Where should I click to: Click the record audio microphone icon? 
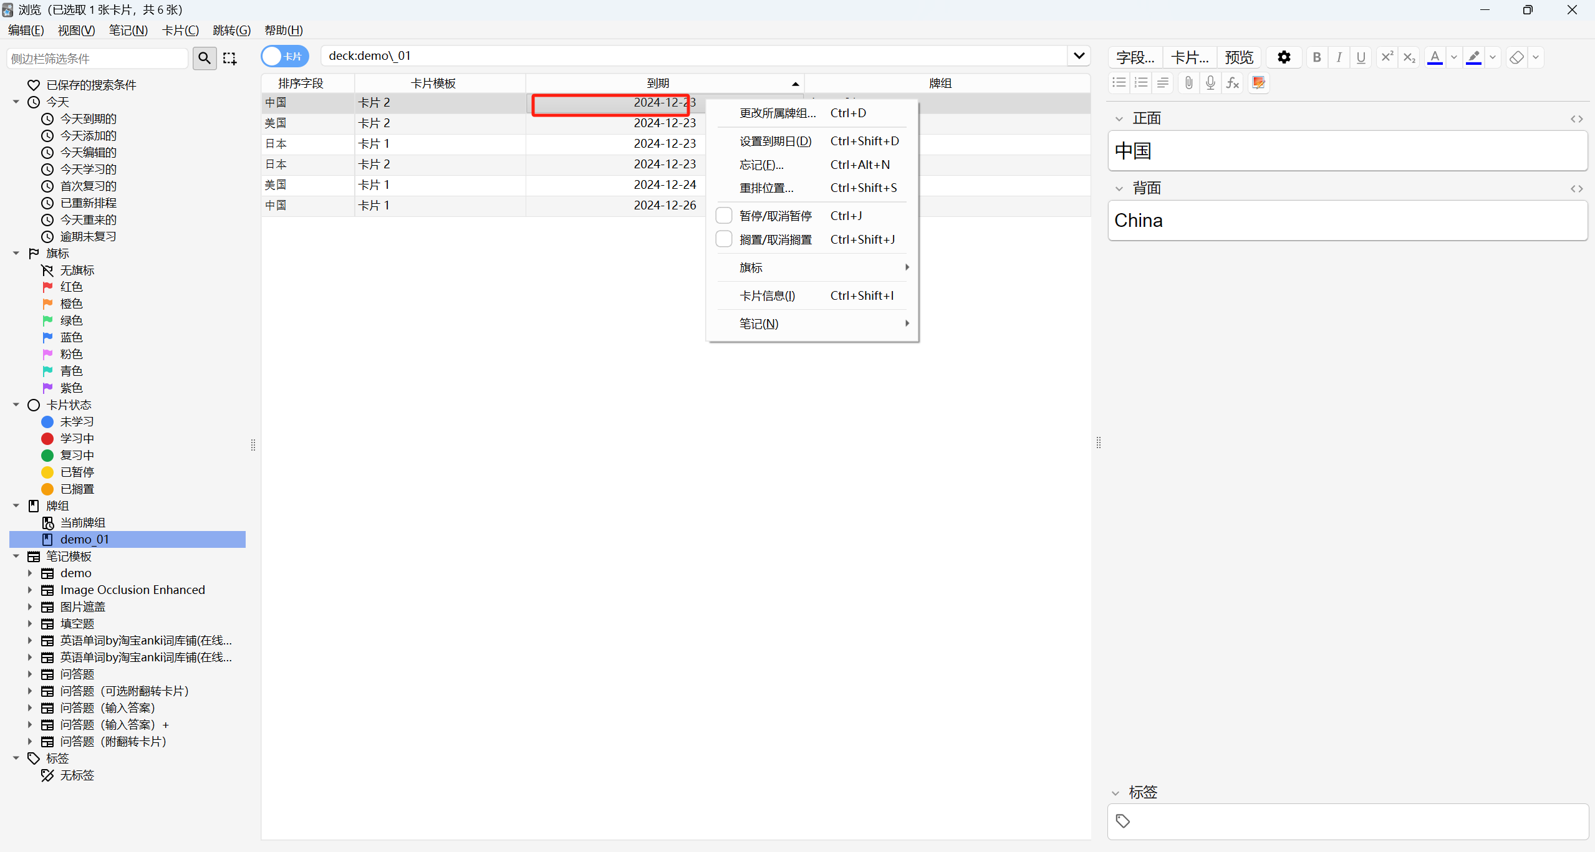[x=1210, y=83]
